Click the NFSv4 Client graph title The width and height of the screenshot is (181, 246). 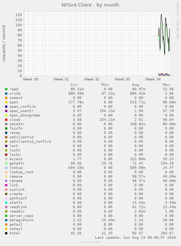pyautogui.click(x=90, y=5)
